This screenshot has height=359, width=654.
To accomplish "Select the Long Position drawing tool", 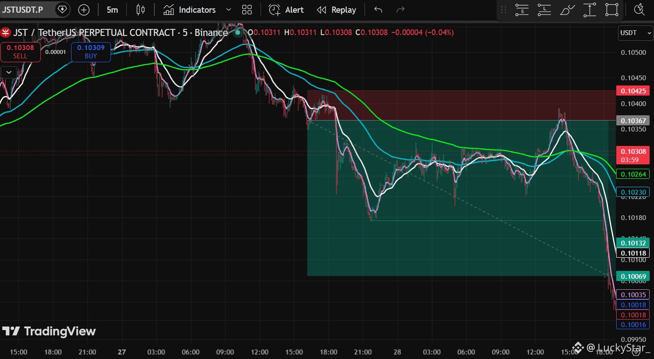I will click(544, 10).
